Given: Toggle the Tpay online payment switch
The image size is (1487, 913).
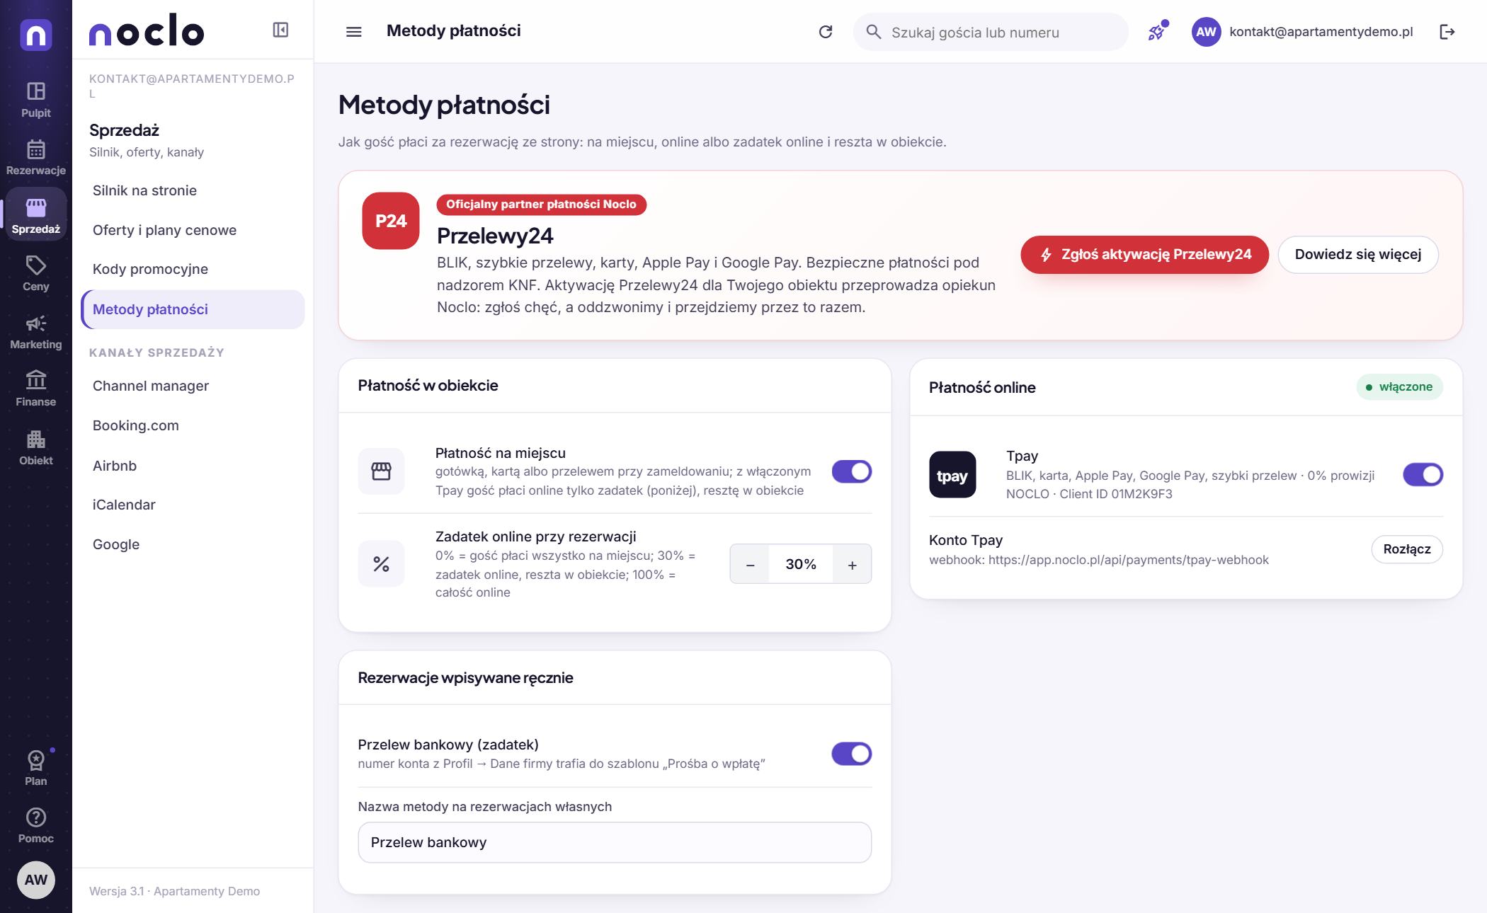Looking at the screenshot, I should (1423, 475).
